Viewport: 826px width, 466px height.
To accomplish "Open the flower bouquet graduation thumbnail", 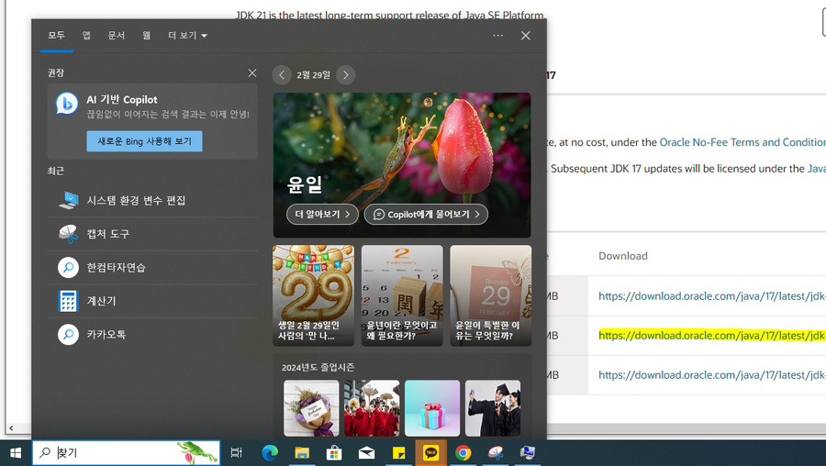I will [311, 408].
